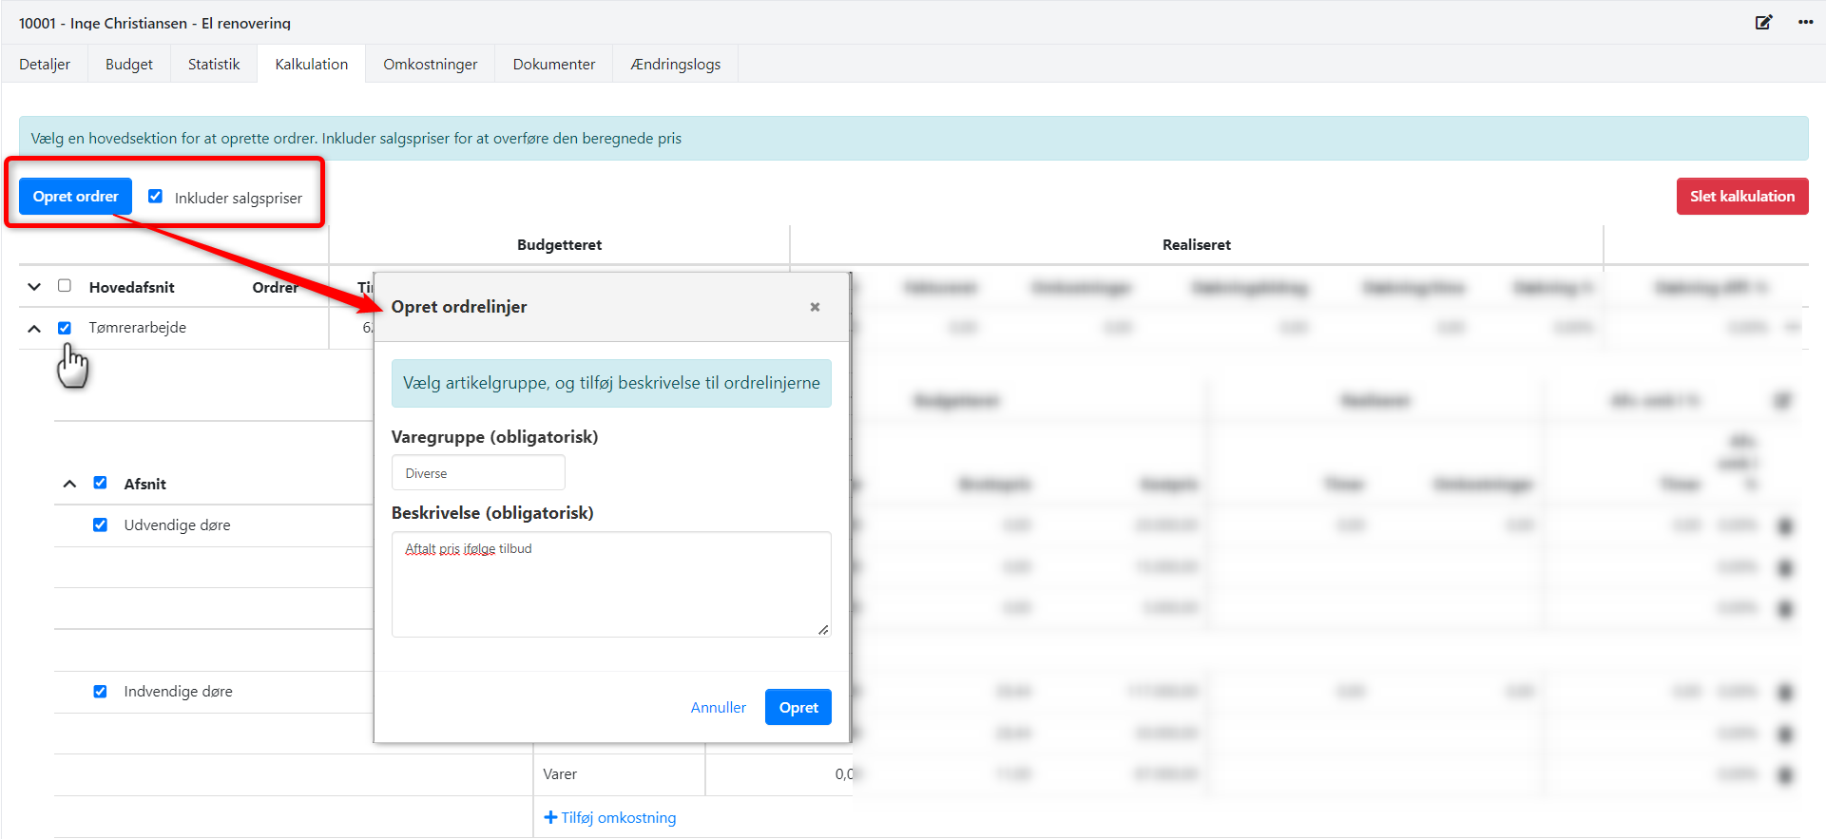Expand all rows with Hovedafsnit chevron
Screen dimensions: 1826x839
pos(34,287)
